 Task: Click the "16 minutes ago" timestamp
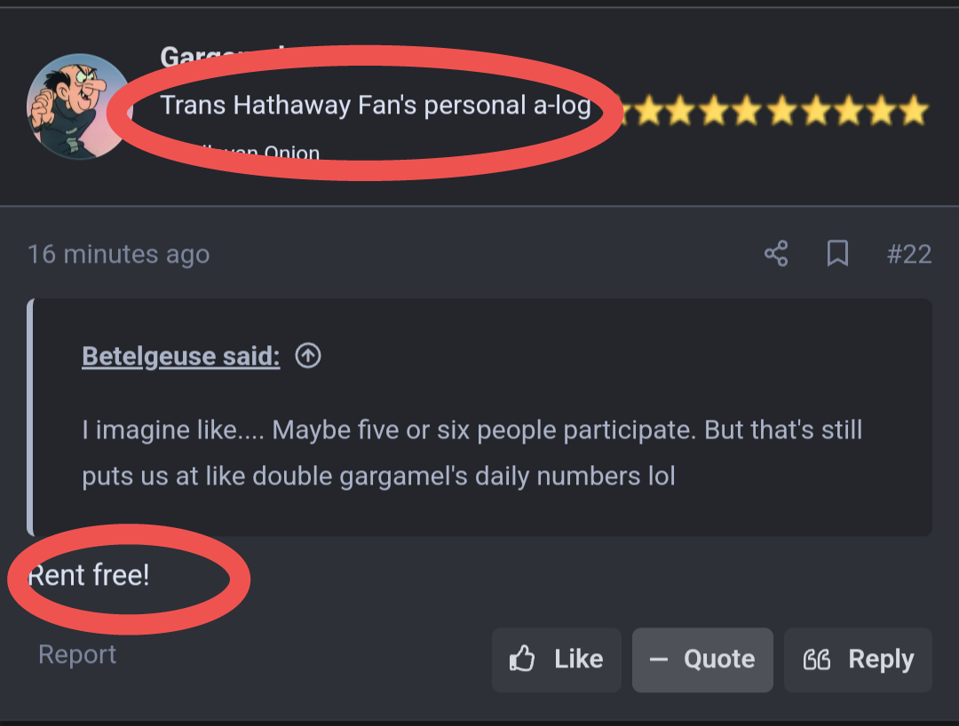(118, 255)
